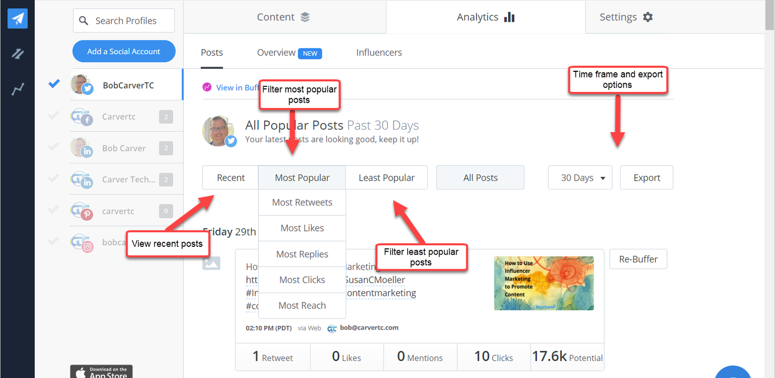Click the 1 Retweet stat

pyautogui.click(x=273, y=357)
